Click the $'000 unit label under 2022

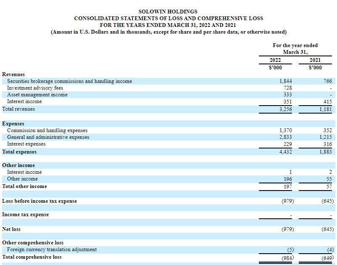[275, 68]
